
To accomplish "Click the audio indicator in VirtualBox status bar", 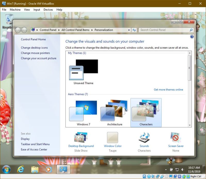I will (153, 176).
